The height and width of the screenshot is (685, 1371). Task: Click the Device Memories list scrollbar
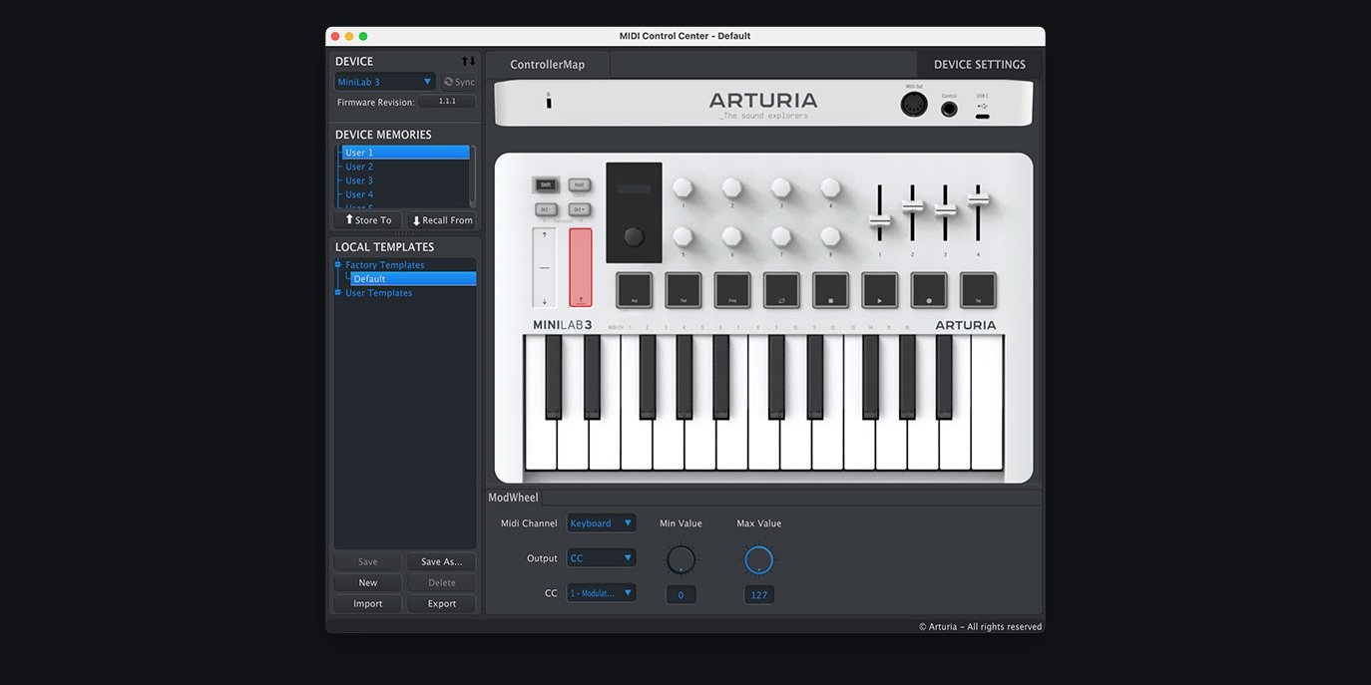tap(473, 176)
